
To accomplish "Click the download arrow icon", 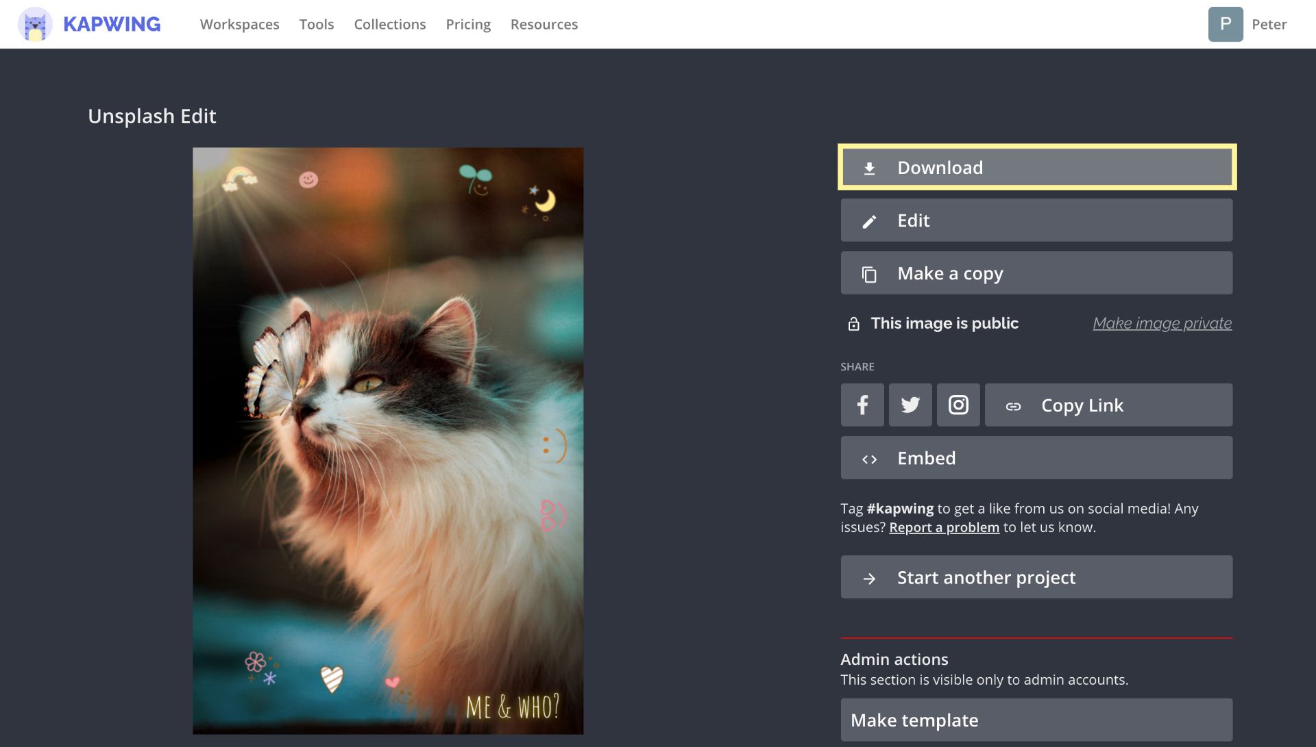I will (x=869, y=168).
